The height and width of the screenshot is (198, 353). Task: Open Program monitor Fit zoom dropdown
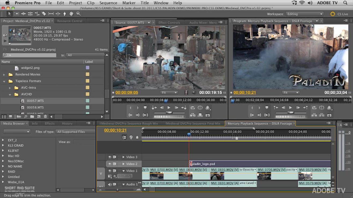[291, 92]
